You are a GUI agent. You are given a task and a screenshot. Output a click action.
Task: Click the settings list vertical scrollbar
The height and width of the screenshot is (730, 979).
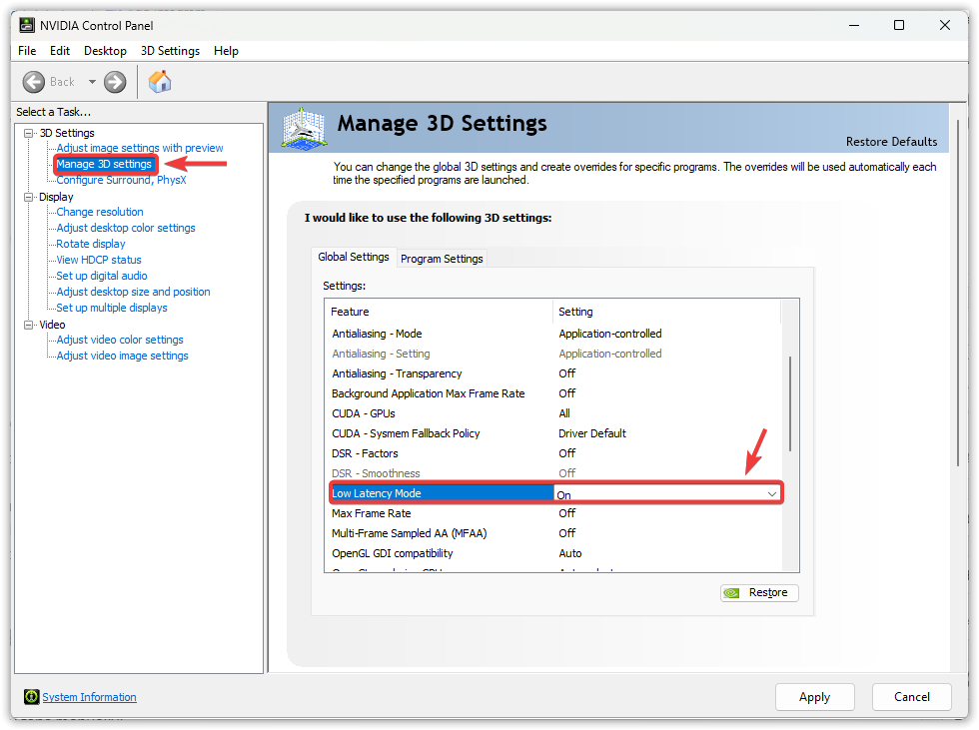[790, 404]
